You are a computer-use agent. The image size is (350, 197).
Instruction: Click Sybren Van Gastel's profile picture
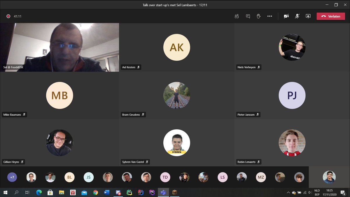tap(177, 143)
